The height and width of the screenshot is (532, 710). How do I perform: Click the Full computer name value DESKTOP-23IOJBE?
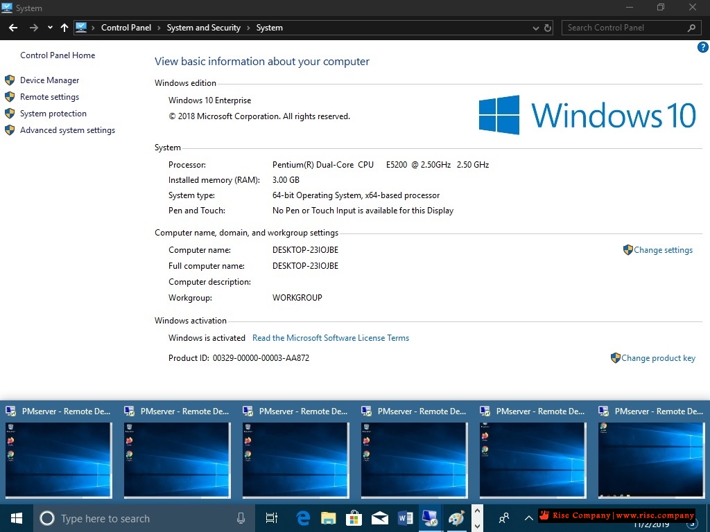305,266
